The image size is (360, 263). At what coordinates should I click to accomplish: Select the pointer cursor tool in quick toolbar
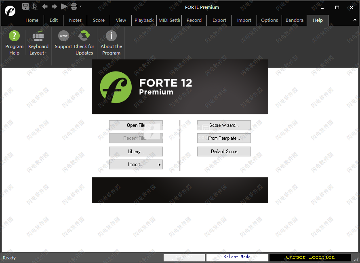click(35, 6)
